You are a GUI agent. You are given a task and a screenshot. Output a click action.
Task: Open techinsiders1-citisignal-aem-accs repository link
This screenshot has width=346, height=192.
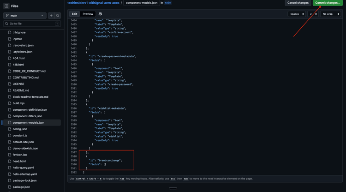point(93,3)
